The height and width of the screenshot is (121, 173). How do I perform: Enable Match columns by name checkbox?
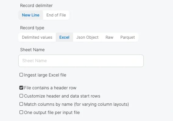tap(21, 104)
